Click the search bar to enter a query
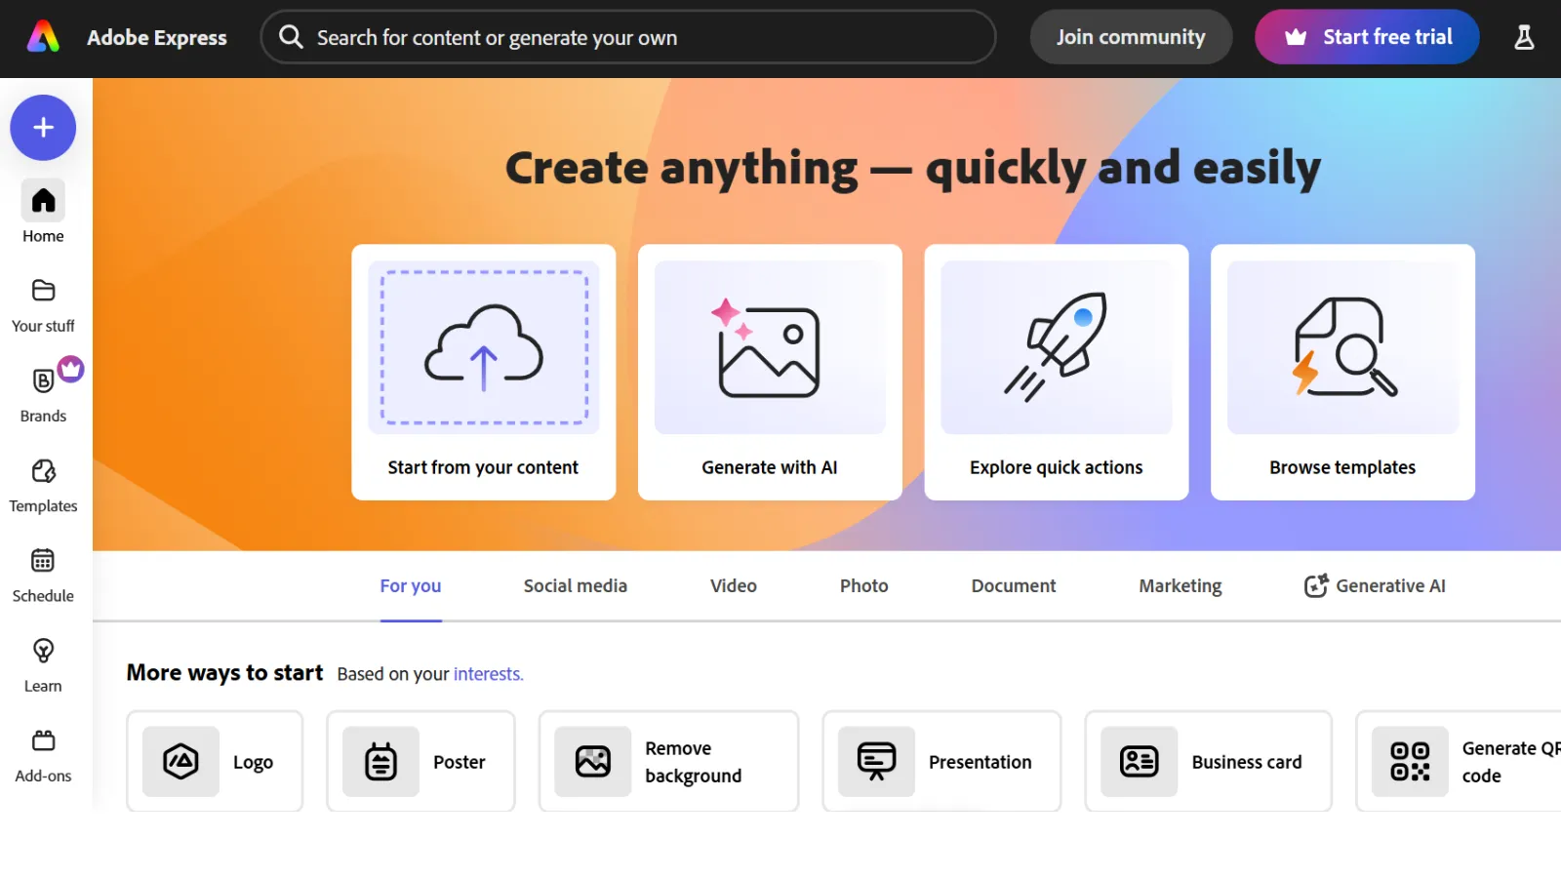 [x=627, y=37]
